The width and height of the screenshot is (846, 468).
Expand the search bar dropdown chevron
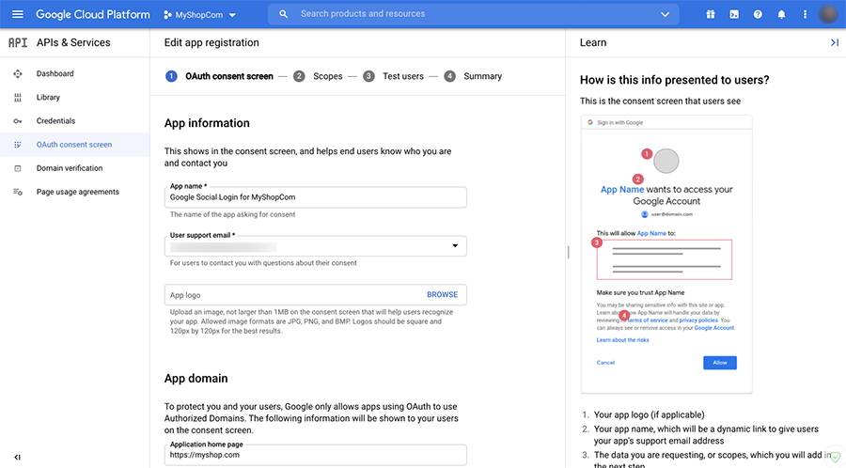pos(665,14)
